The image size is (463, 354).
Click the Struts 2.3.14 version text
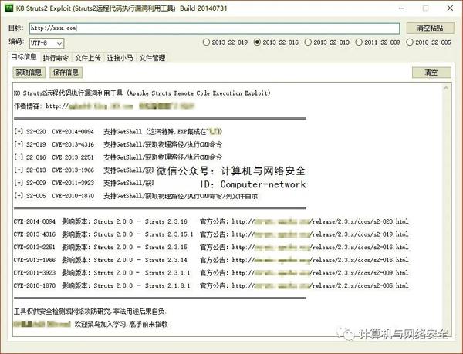click(166, 260)
